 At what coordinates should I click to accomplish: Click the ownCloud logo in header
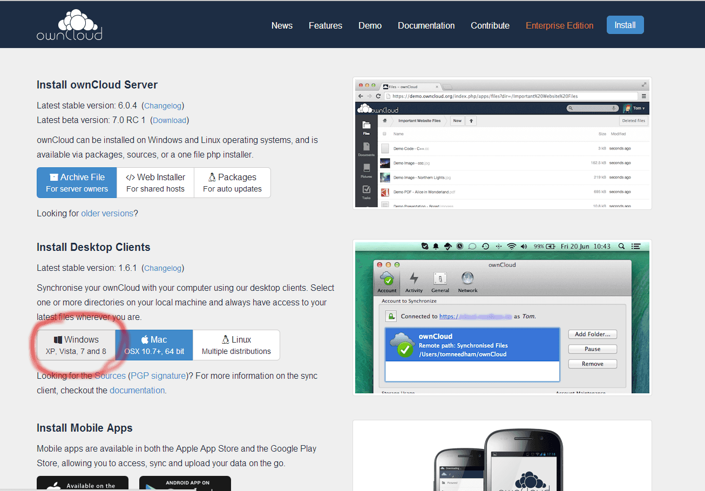pyautogui.click(x=70, y=25)
